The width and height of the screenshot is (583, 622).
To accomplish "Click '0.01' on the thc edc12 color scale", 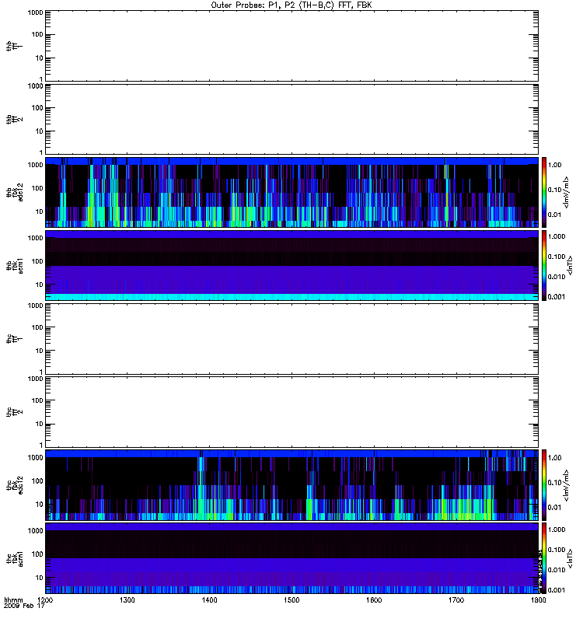I will pos(554,508).
